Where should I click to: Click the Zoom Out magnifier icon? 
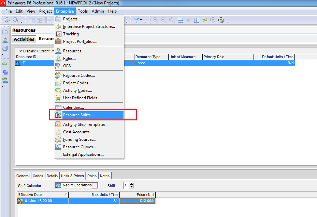point(164,20)
